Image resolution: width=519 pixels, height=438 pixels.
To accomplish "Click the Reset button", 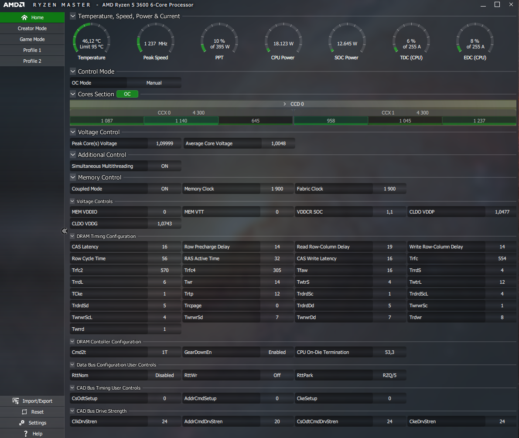I will tap(32, 412).
